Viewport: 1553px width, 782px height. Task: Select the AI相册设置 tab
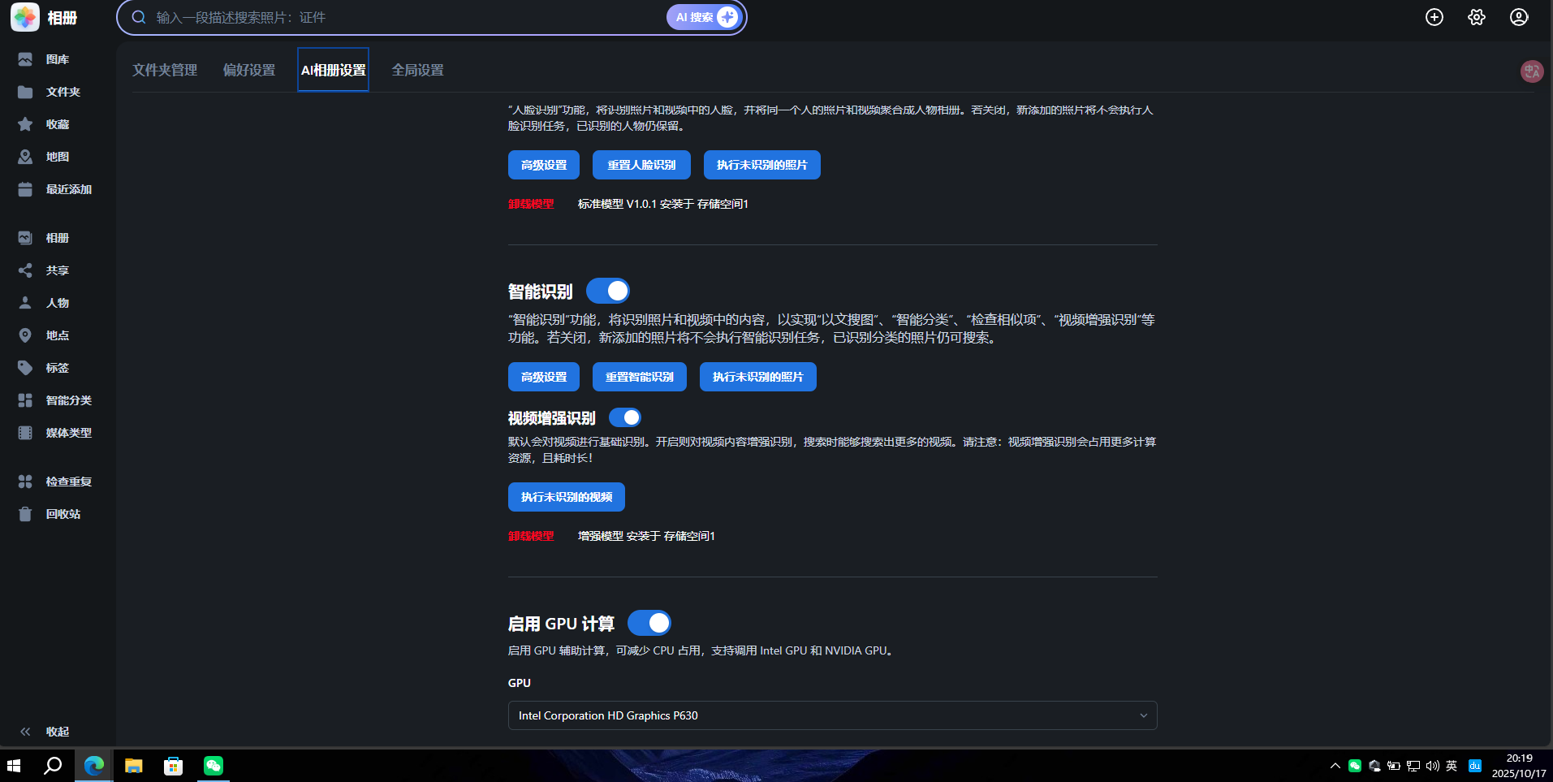333,70
